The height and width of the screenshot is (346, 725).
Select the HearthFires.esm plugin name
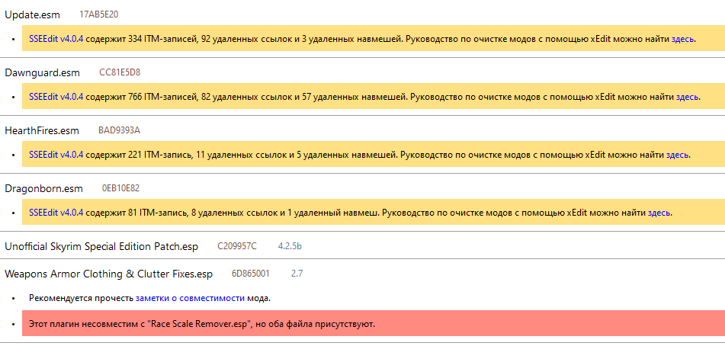[x=42, y=130]
